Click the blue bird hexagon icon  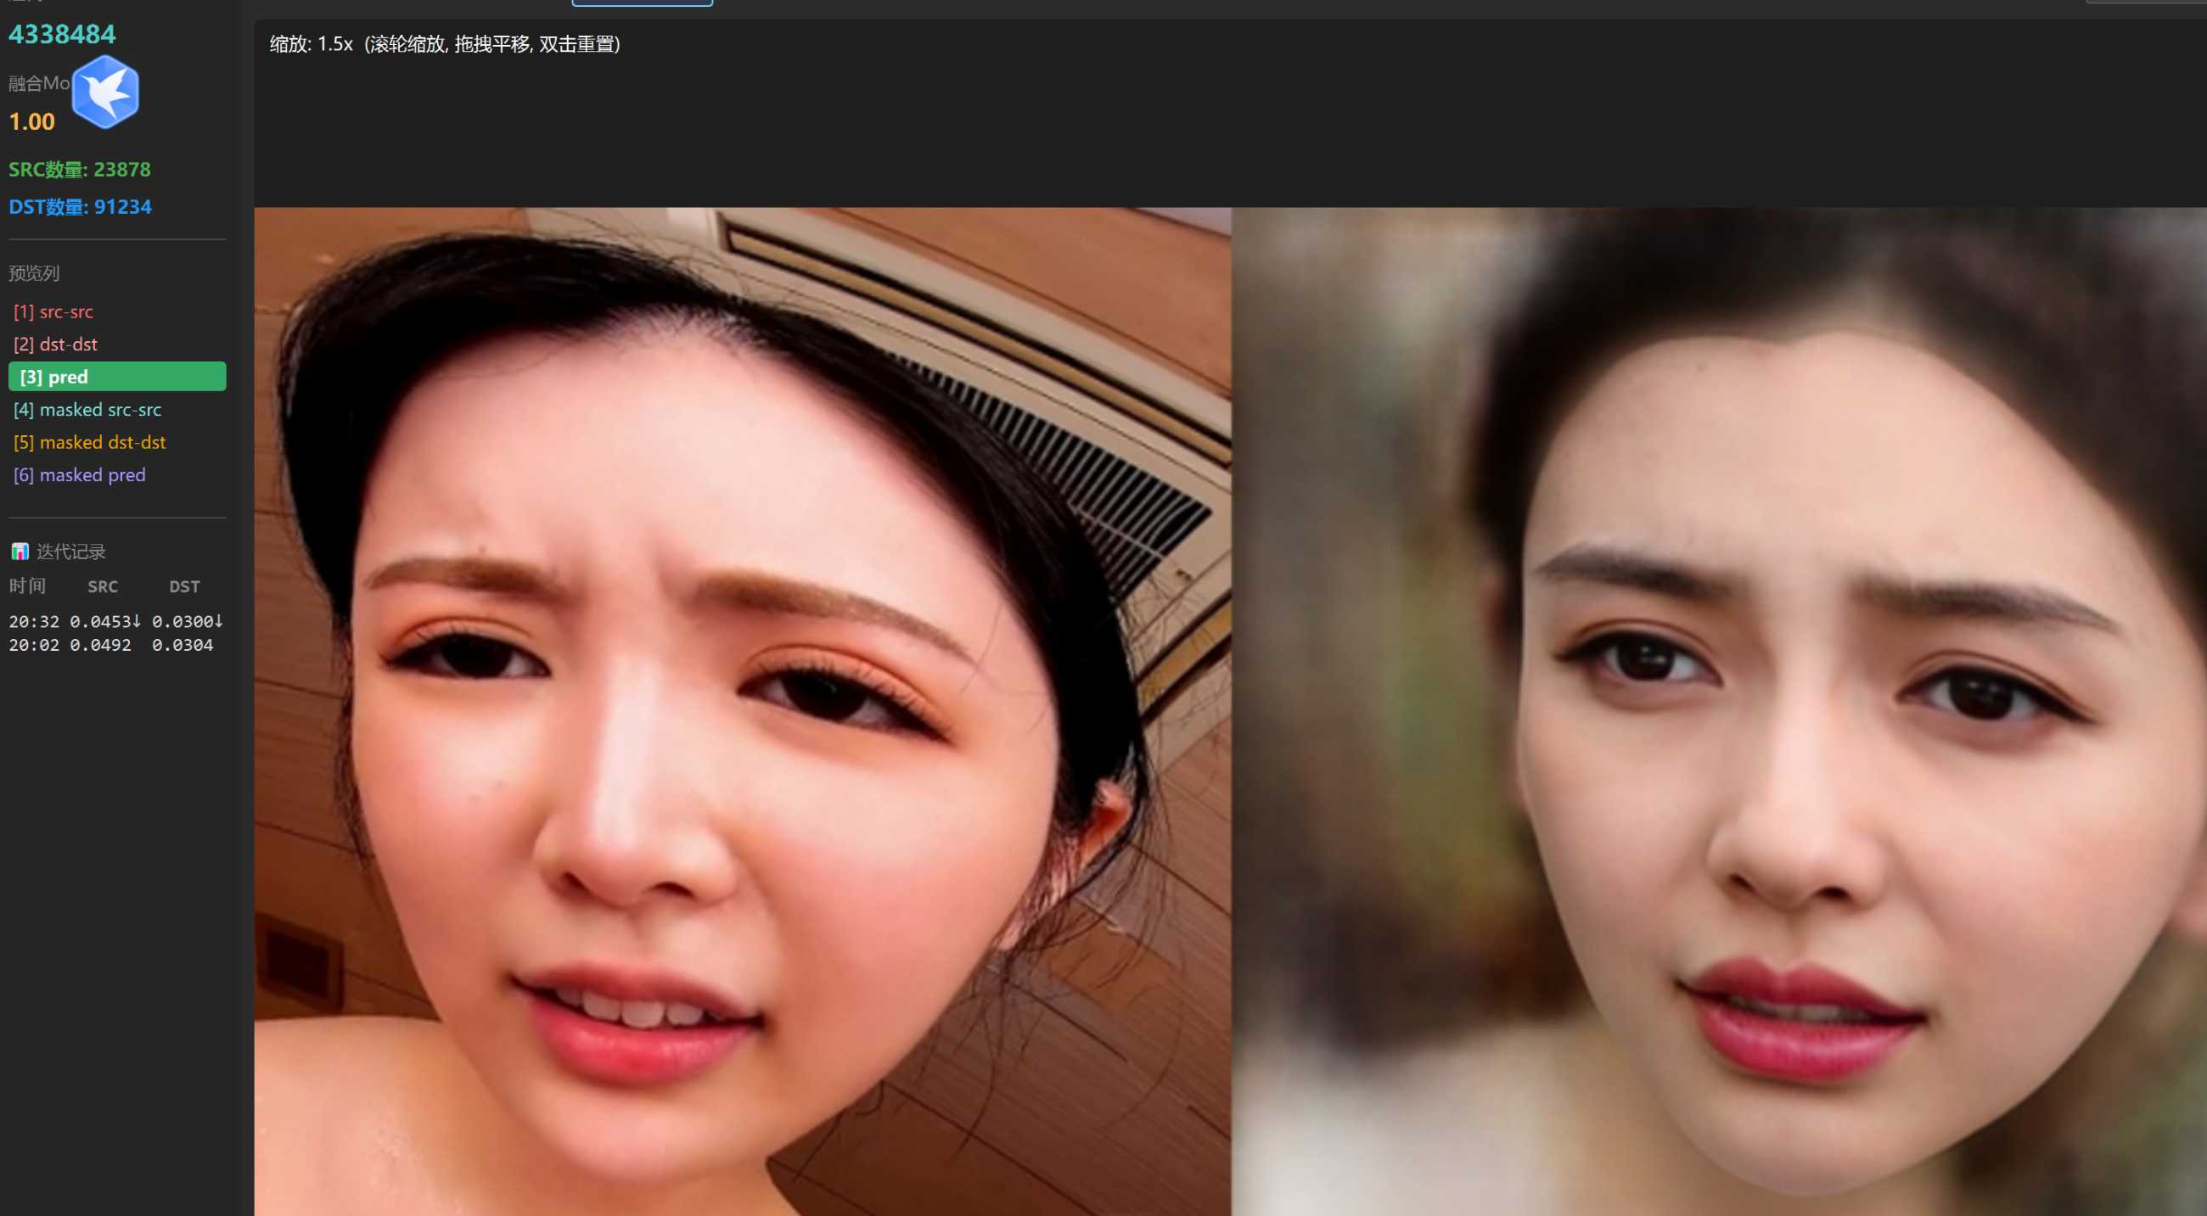(x=105, y=92)
